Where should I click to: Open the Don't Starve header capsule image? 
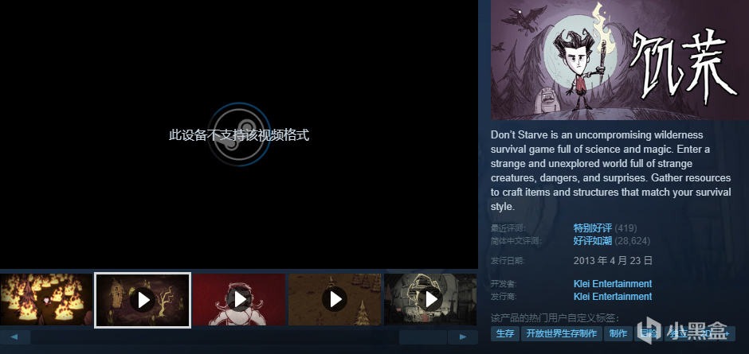click(x=620, y=60)
